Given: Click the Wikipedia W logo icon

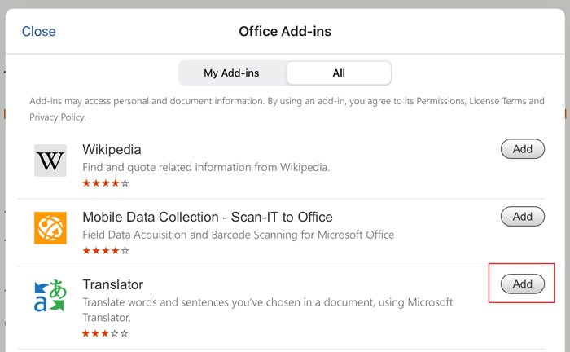Looking at the screenshot, I should 50,161.
